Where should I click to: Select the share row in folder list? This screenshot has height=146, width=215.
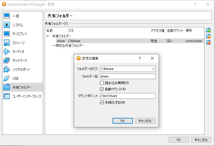click(130, 41)
